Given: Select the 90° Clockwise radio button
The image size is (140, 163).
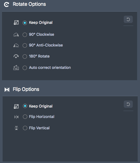Looking at the screenshot, I should point(25,35).
